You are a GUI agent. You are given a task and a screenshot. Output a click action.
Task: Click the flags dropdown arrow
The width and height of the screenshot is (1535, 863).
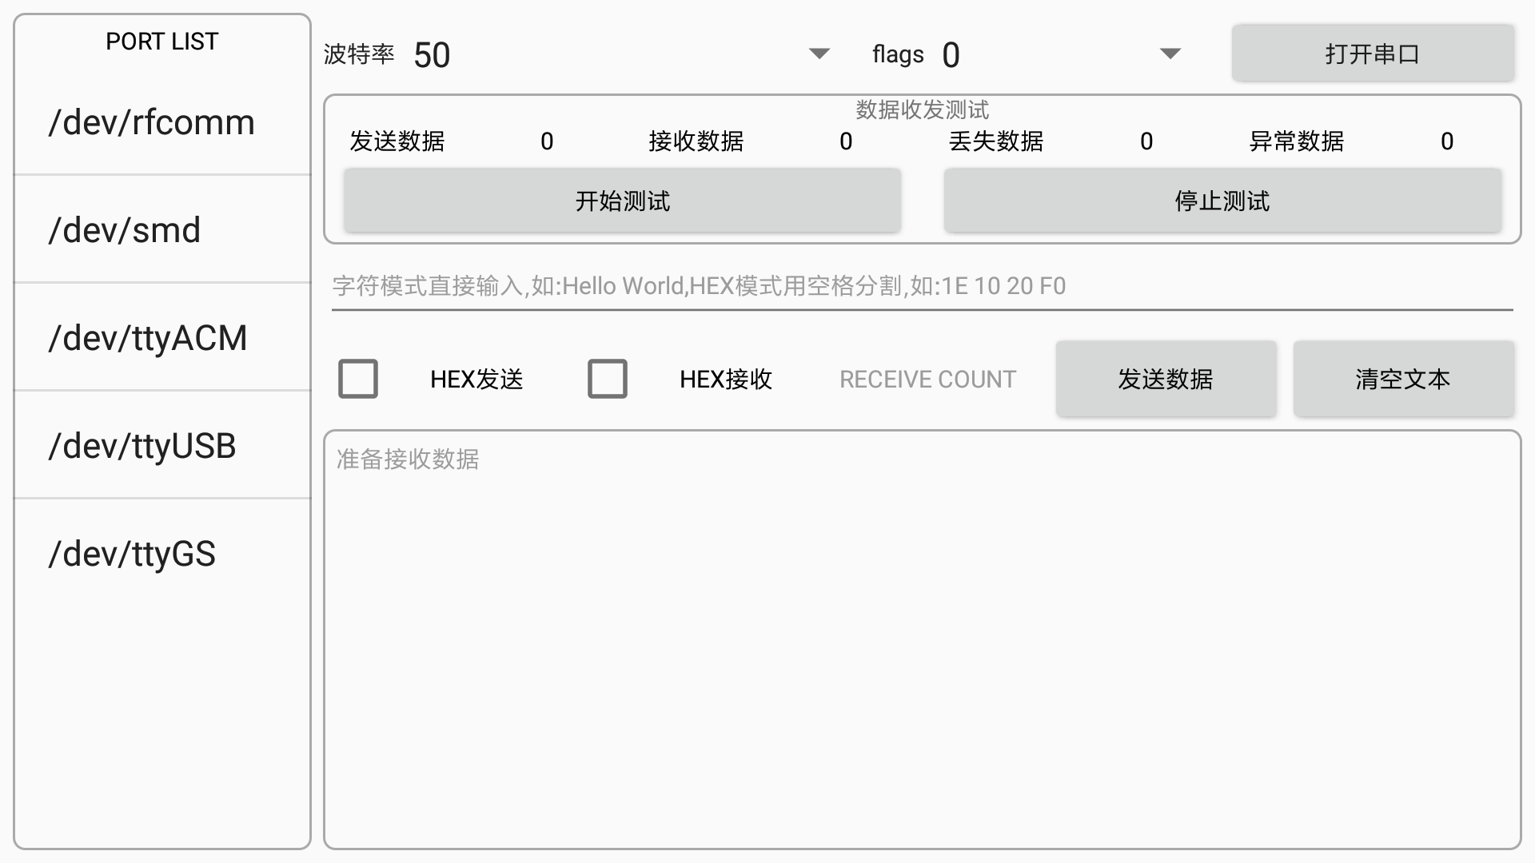pos(1169,53)
